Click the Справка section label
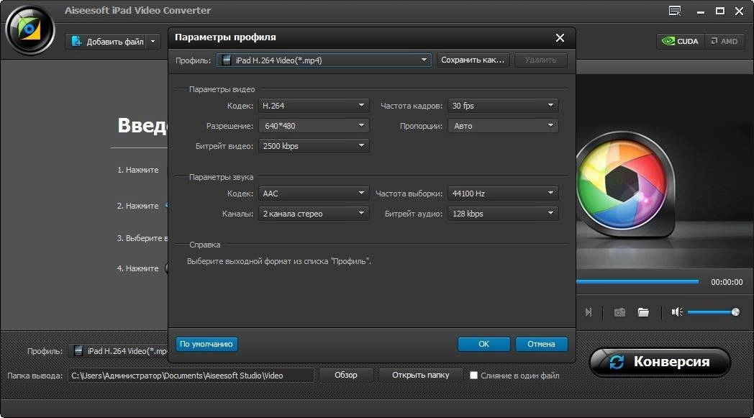 (x=205, y=245)
